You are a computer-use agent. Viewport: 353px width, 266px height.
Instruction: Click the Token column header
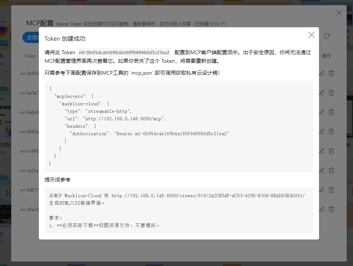(x=30, y=56)
